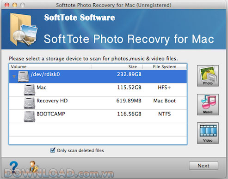228x179 pixels.
Task: Click the Next button
Action: tap(203, 166)
